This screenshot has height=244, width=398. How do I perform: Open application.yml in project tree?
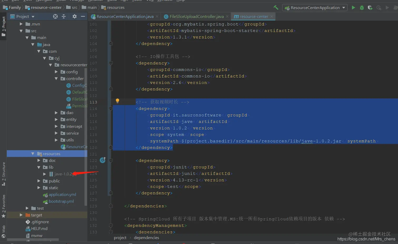59,195
